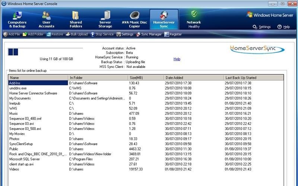The width and height of the screenshot is (298, 186).
Task: Click C:\Program Files folder cell
Action: tap(81, 159)
